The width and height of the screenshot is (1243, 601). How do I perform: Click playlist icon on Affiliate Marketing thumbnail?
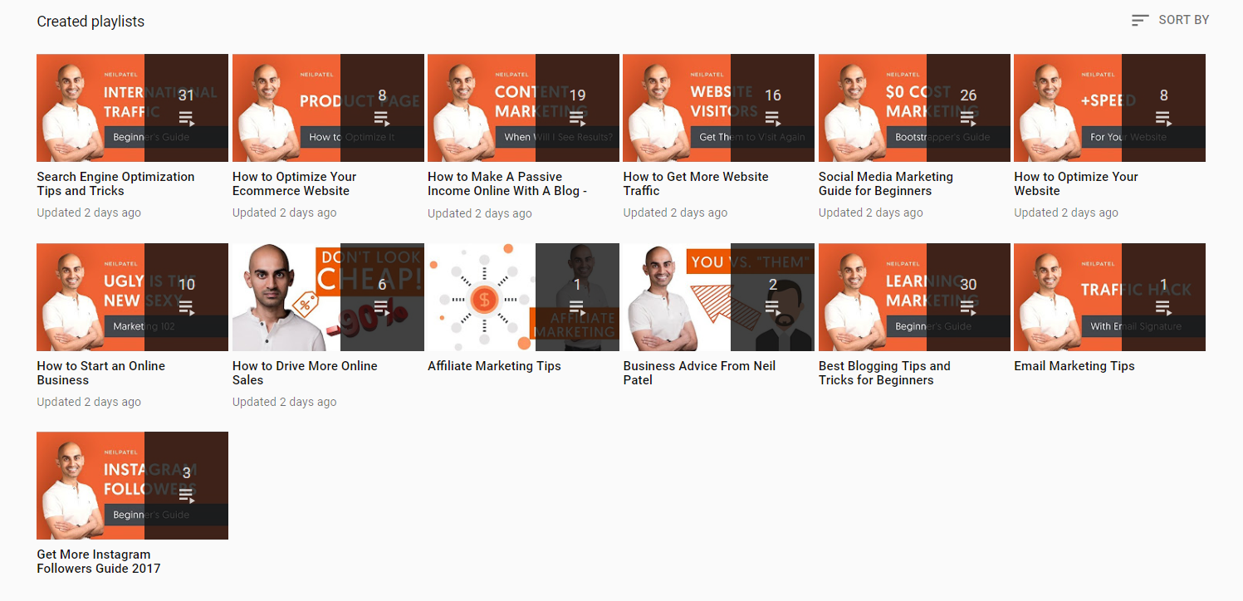pos(577,307)
